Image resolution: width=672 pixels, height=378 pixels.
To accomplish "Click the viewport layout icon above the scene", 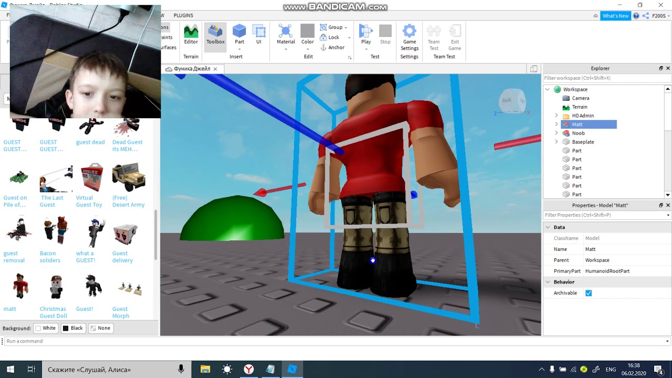I will pyautogui.click(x=533, y=69).
